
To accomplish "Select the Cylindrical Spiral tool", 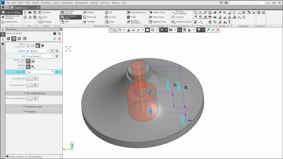I will coord(182,22).
